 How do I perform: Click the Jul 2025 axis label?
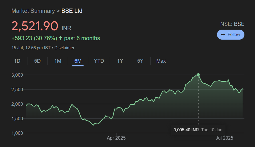(x=224, y=138)
